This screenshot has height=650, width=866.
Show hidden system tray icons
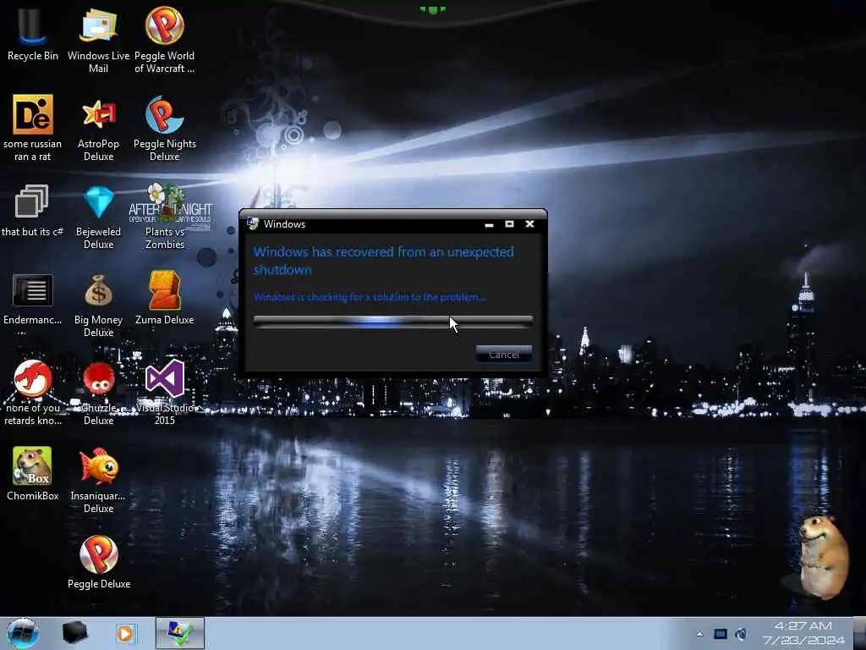click(x=699, y=634)
